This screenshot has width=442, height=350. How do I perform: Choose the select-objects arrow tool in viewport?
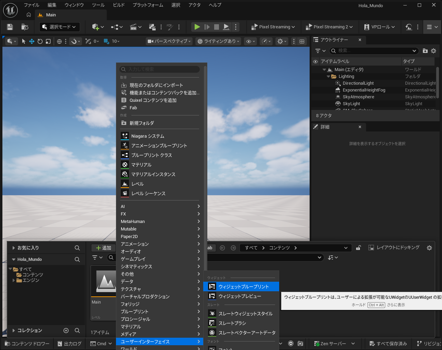tap(24, 41)
